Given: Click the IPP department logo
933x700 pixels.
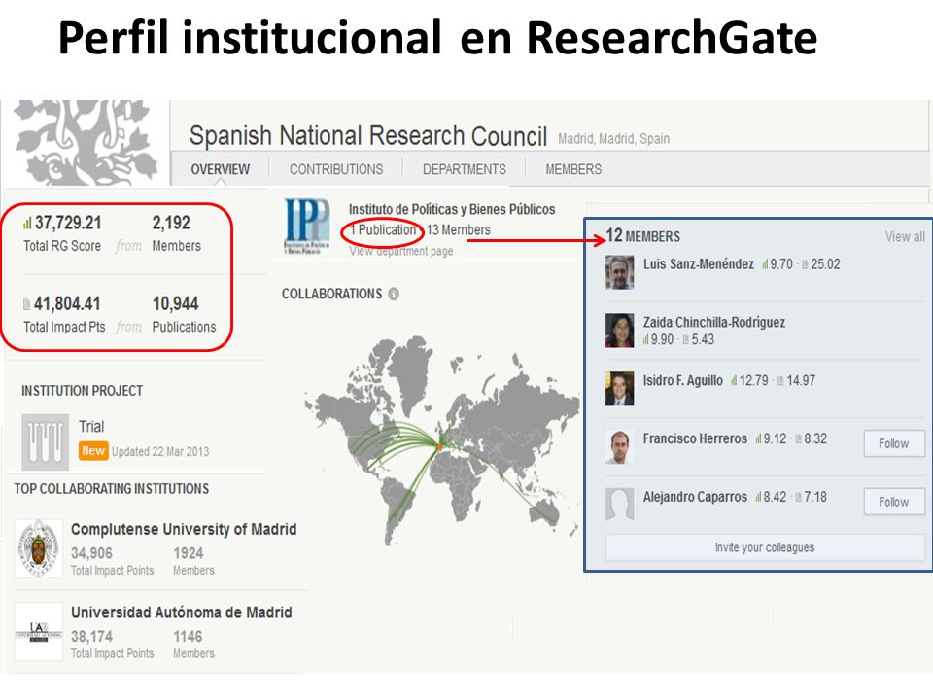Looking at the screenshot, I should click(x=306, y=227).
